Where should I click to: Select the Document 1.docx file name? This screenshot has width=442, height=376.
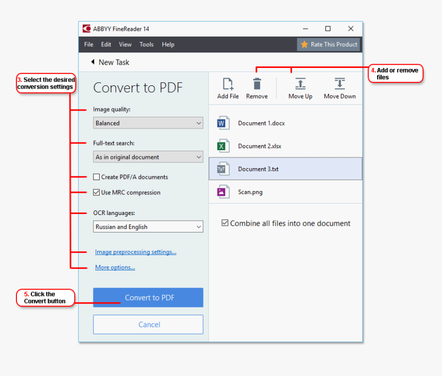click(x=261, y=123)
